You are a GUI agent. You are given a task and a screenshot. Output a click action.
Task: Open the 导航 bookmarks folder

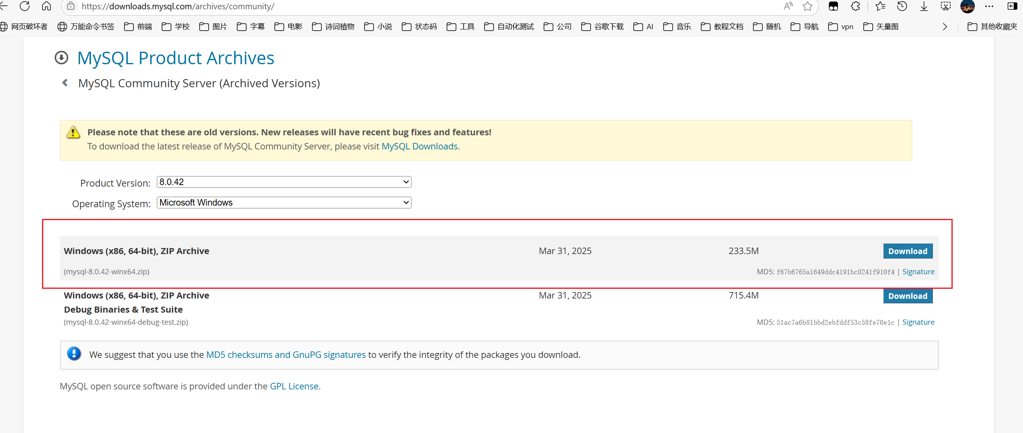[805, 27]
